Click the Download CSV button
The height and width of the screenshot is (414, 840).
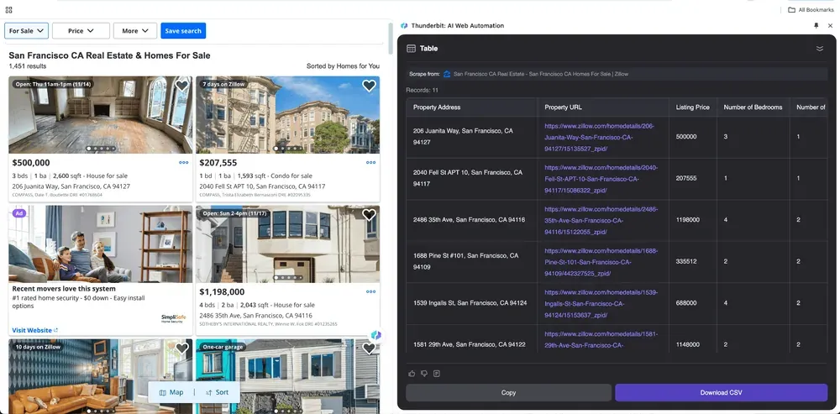pos(721,392)
